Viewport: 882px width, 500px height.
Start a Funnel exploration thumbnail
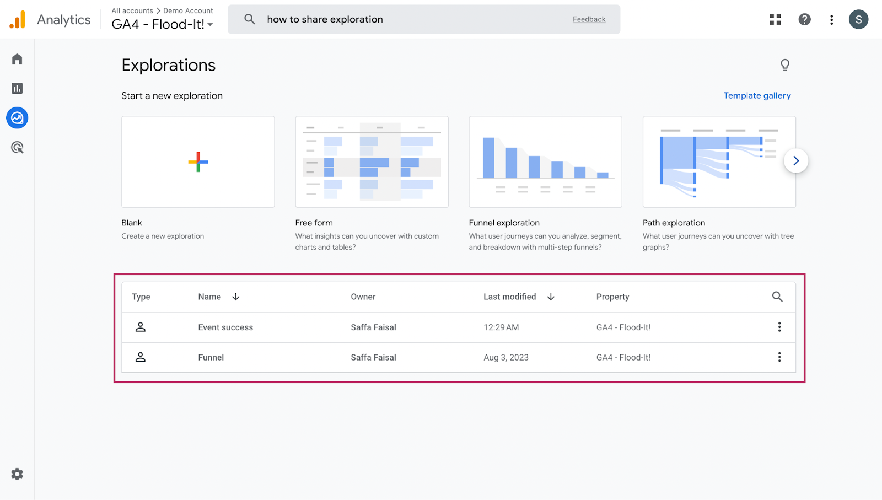(545, 162)
